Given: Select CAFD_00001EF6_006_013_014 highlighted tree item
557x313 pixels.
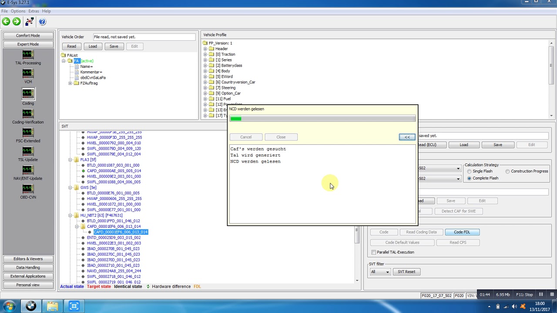Looking at the screenshot, I should point(121,232).
